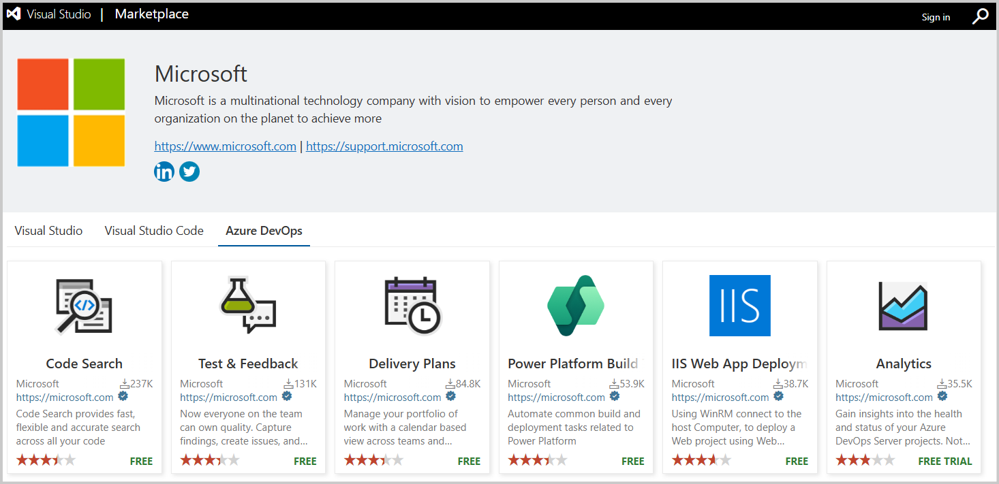The height and width of the screenshot is (484, 999).
Task: Click the large Microsoft four-square logo
Action: click(71, 112)
